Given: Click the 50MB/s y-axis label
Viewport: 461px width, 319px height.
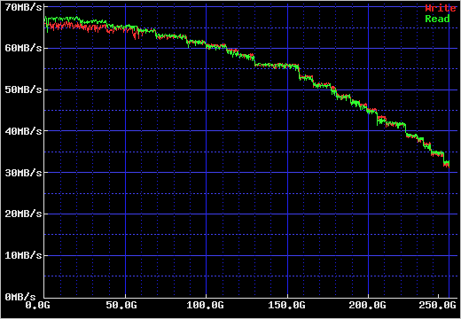Looking at the screenshot, I should [23, 89].
